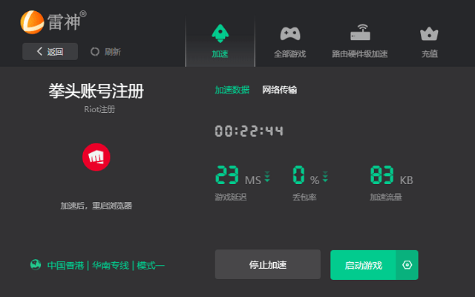Click the 83 KB 加速流量 readout
475x297 pixels.
pos(391,177)
